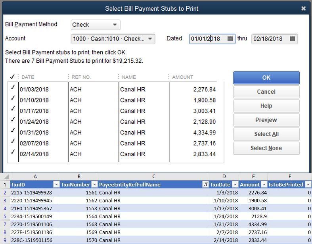Select spreadsheet column E header
The width and height of the screenshot is (312, 244).
(x=253, y=177)
